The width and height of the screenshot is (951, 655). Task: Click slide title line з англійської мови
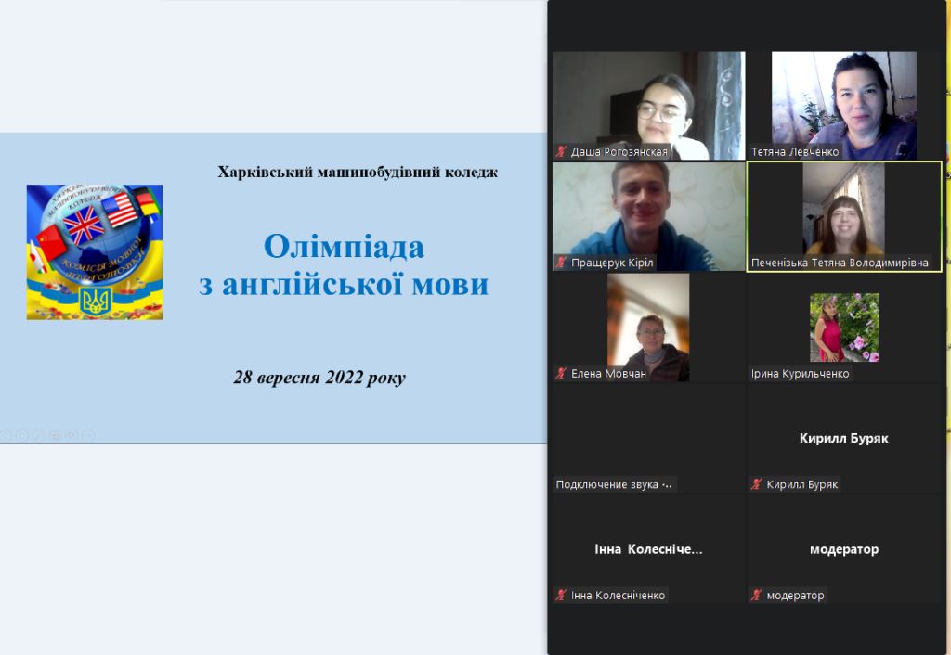[344, 284]
